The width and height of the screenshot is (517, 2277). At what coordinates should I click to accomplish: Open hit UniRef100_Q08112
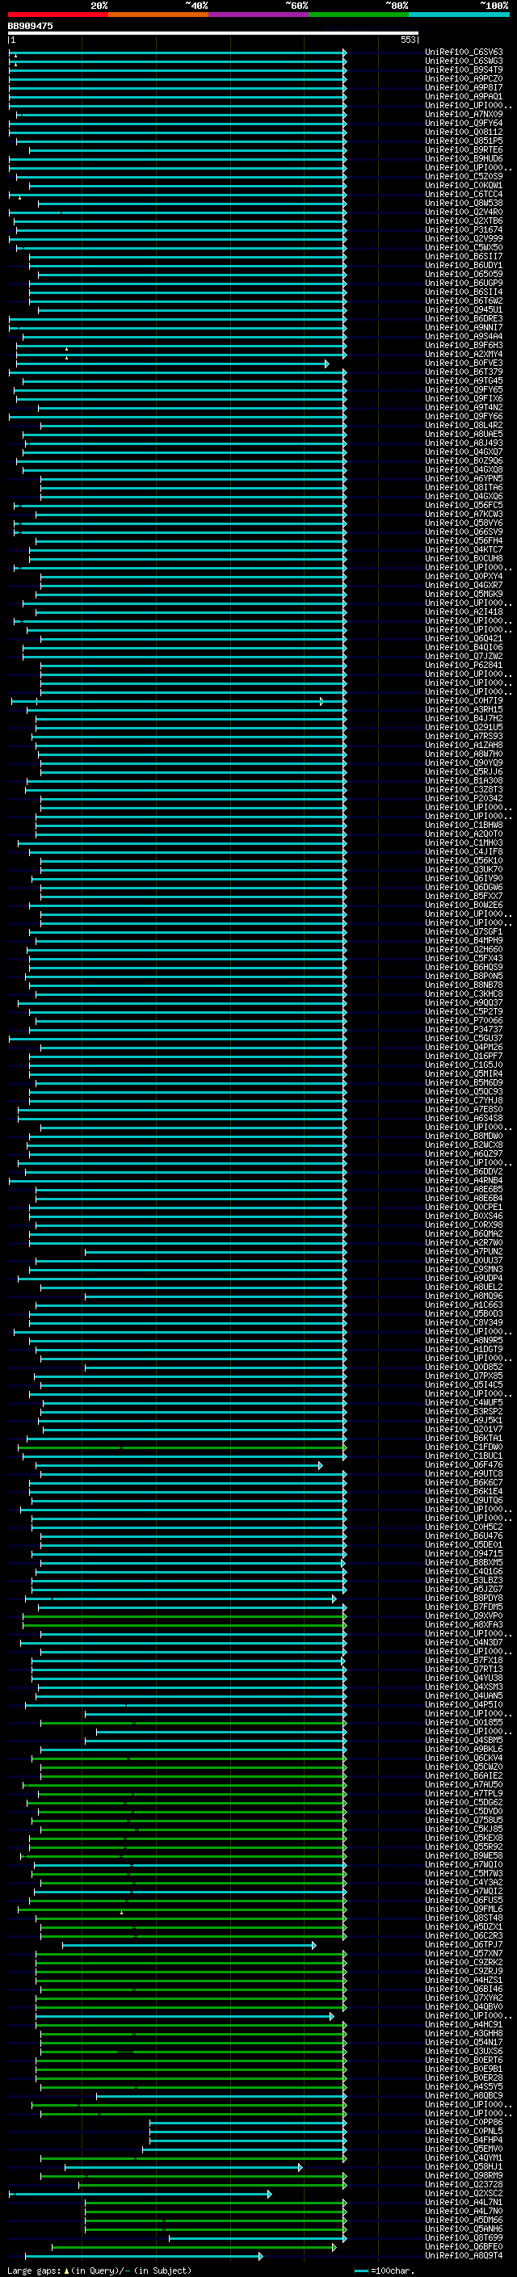464,132
